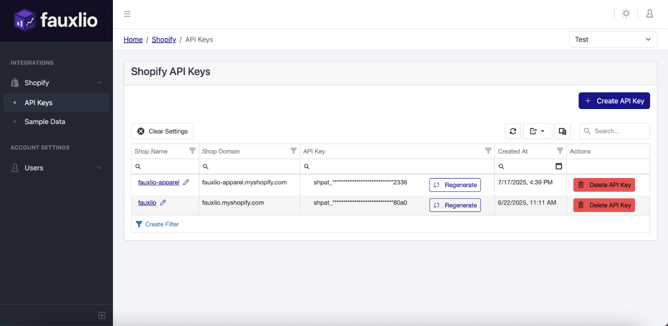Click the API Key search magnifier icon

[x=306, y=166]
